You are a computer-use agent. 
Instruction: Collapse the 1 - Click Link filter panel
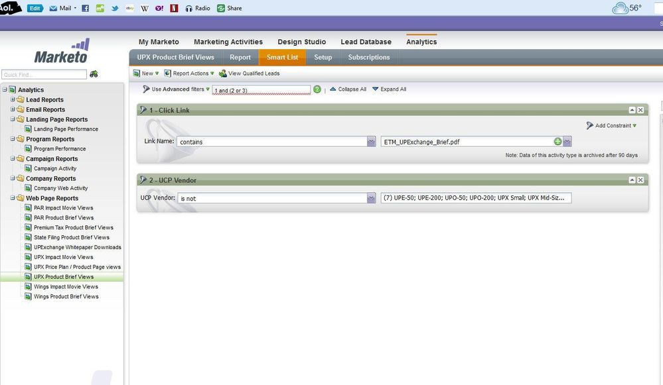(x=632, y=110)
